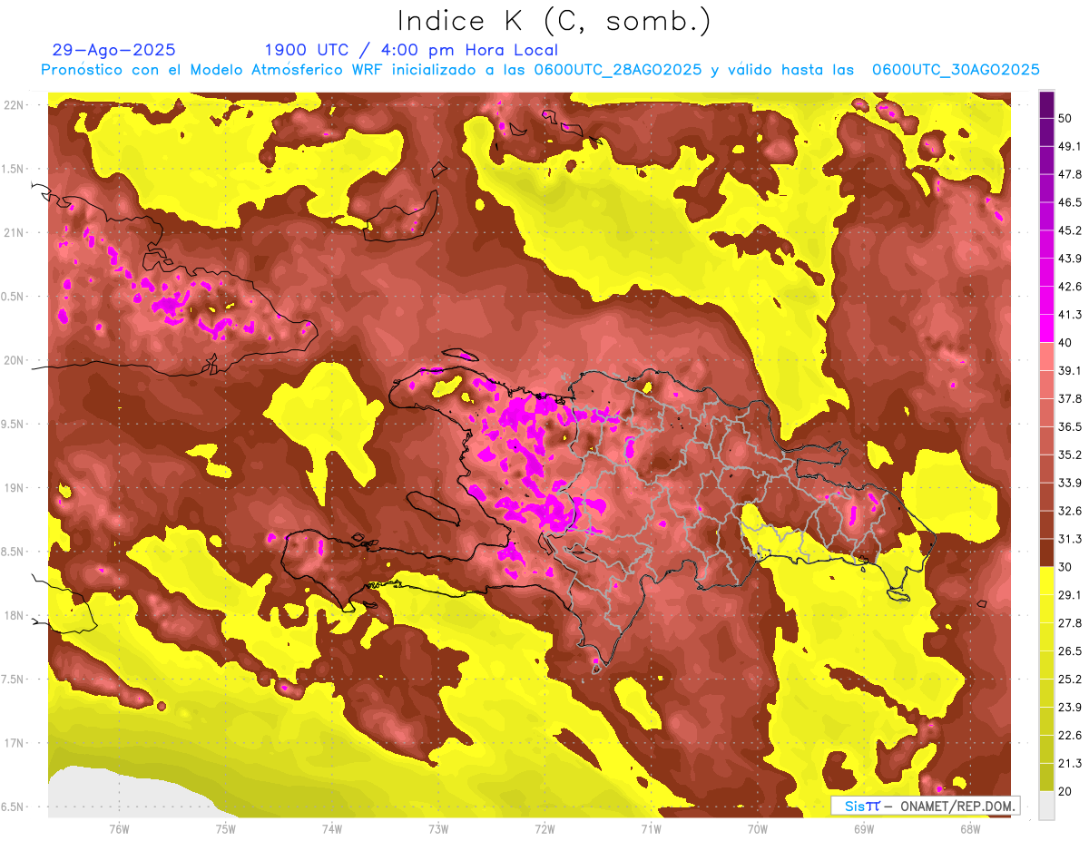Click the legend value "35.2"

(x=1069, y=455)
